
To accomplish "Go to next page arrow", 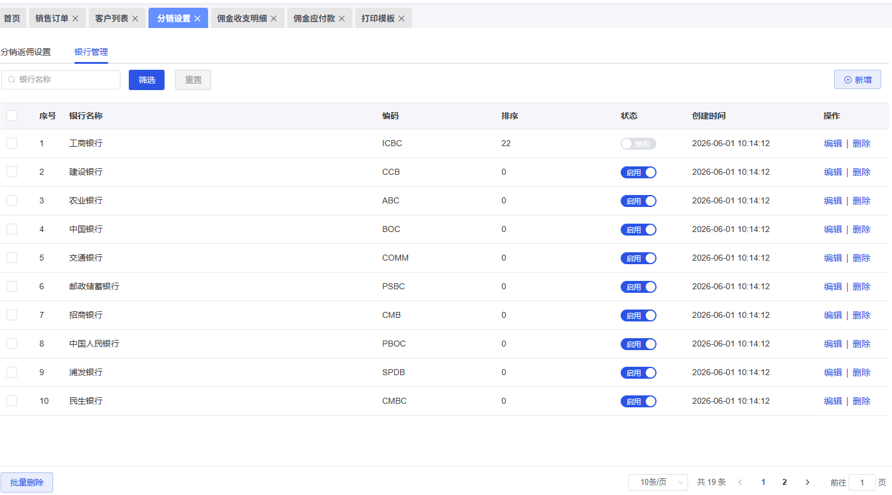I will [807, 482].
